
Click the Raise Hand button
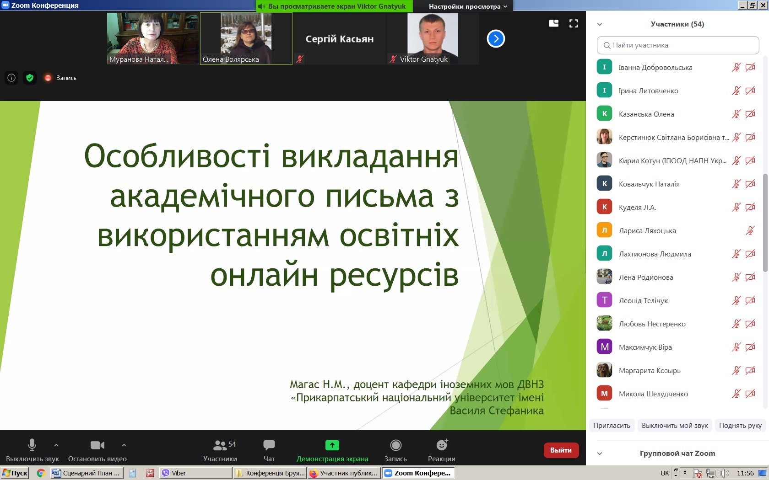(x=740, y=426)
